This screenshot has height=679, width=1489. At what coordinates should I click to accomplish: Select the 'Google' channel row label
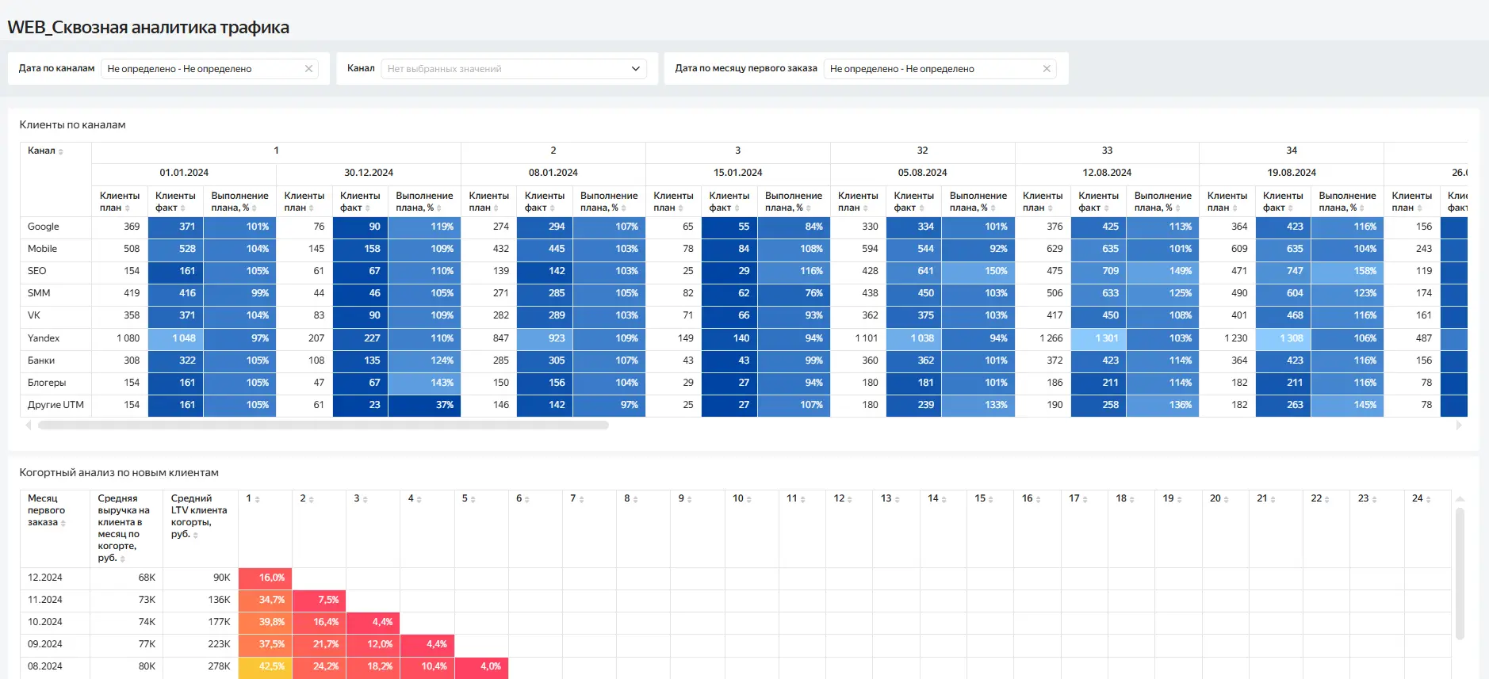[x=44, y=227]
